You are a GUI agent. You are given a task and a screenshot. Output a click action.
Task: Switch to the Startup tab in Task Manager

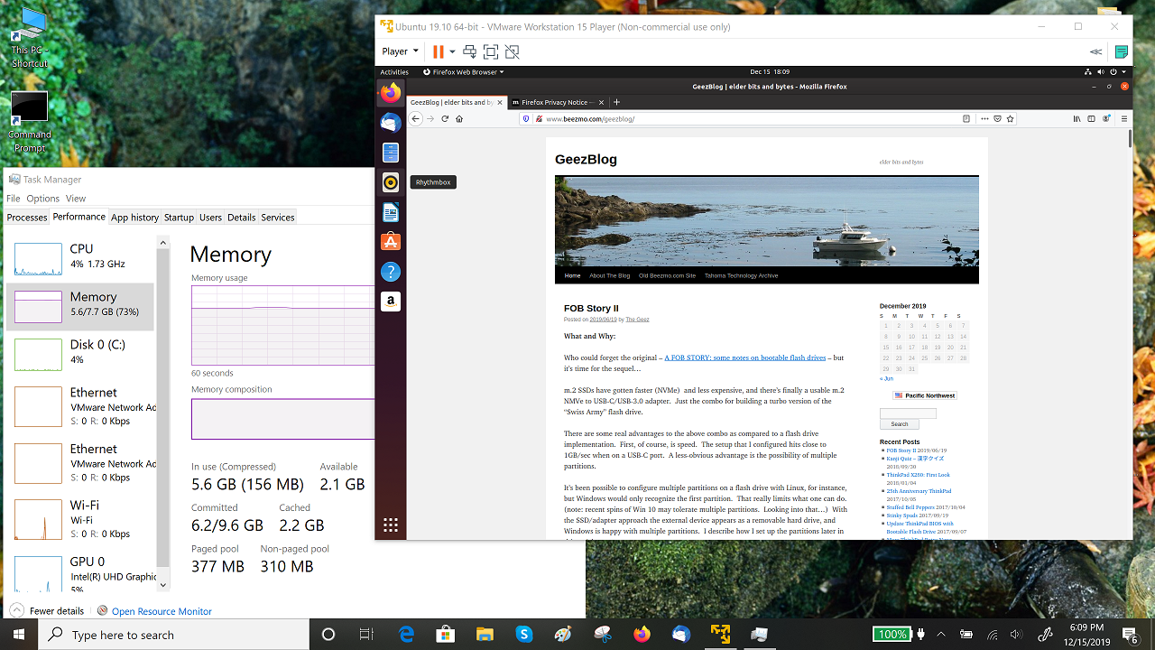[x=179, y=218]
